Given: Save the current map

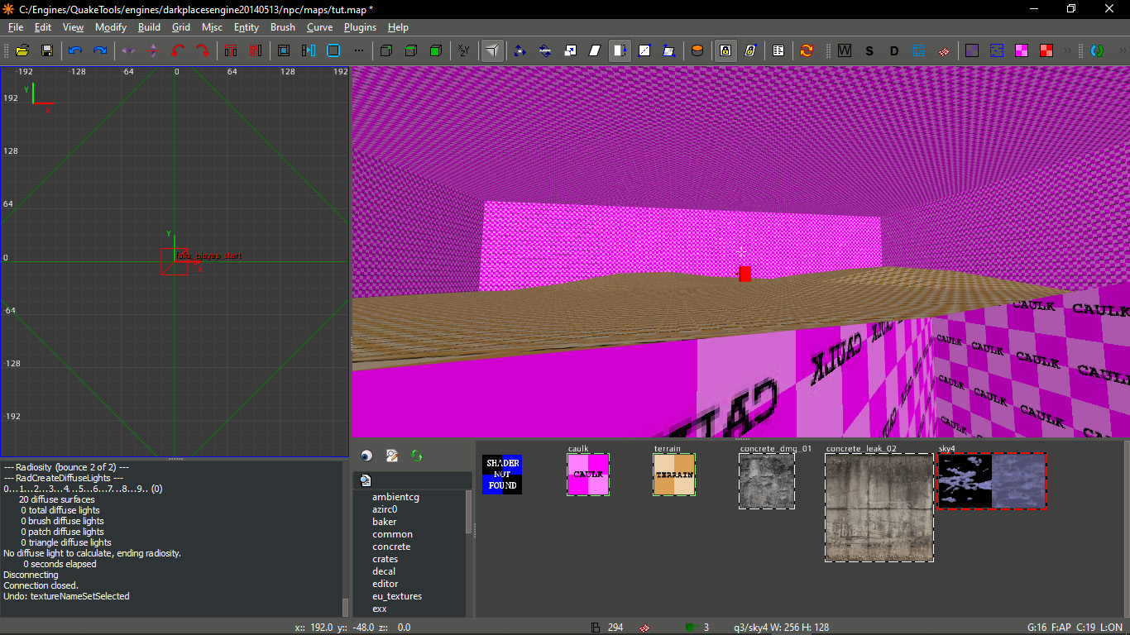Looking at the screenshot, I should click(x=47, y=50).
